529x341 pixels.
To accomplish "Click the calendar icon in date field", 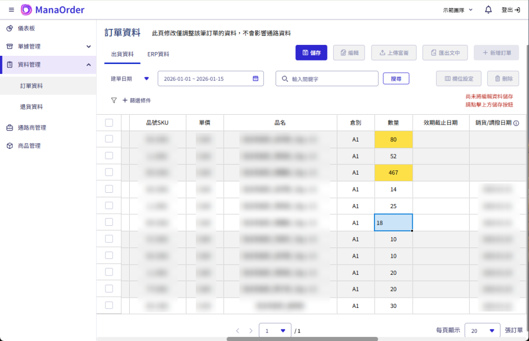I will coord(255,79).
